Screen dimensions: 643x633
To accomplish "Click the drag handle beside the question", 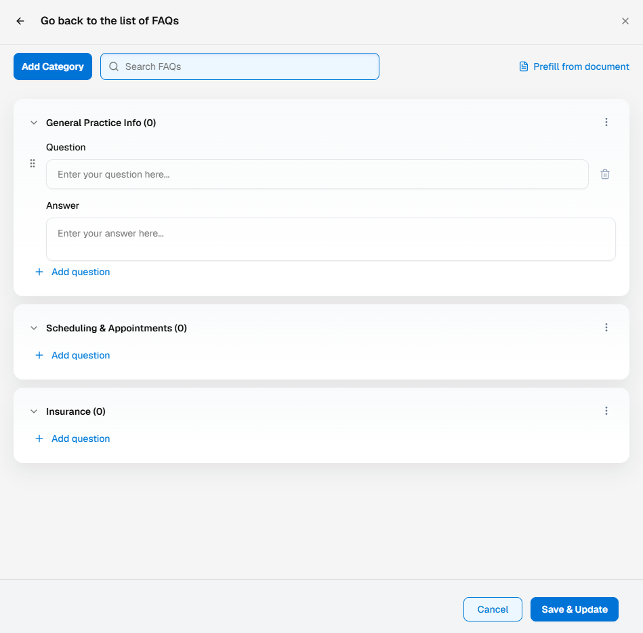I will point(32,163).
